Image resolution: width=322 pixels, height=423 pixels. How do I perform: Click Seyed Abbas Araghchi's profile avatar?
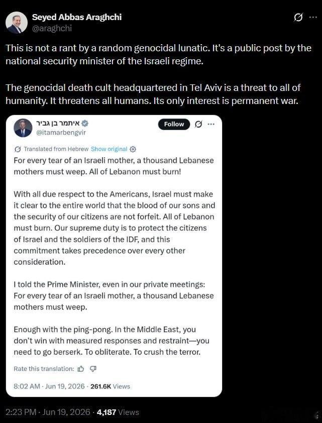17,23
